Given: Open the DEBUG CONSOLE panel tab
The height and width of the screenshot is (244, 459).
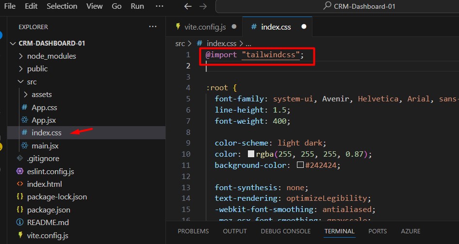Looking at the screenshot, I should click(286, 231).
